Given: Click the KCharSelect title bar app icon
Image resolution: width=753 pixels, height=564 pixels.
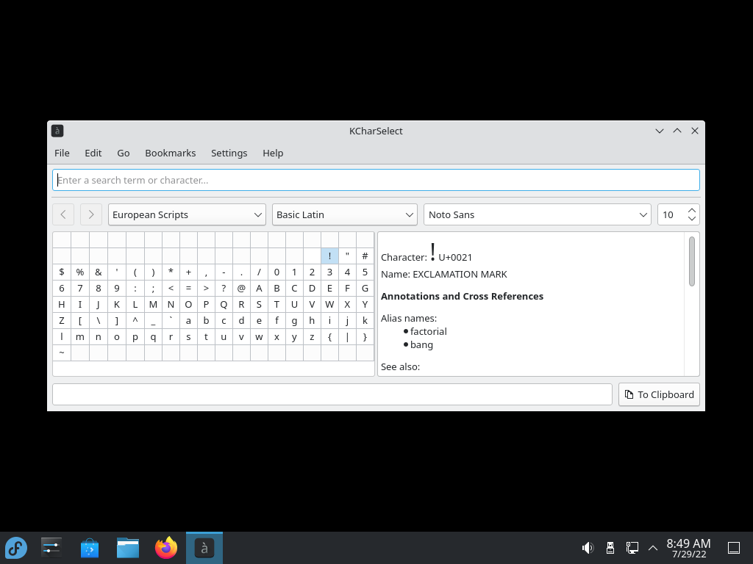Looking at the screenshot, I should 57,131.
